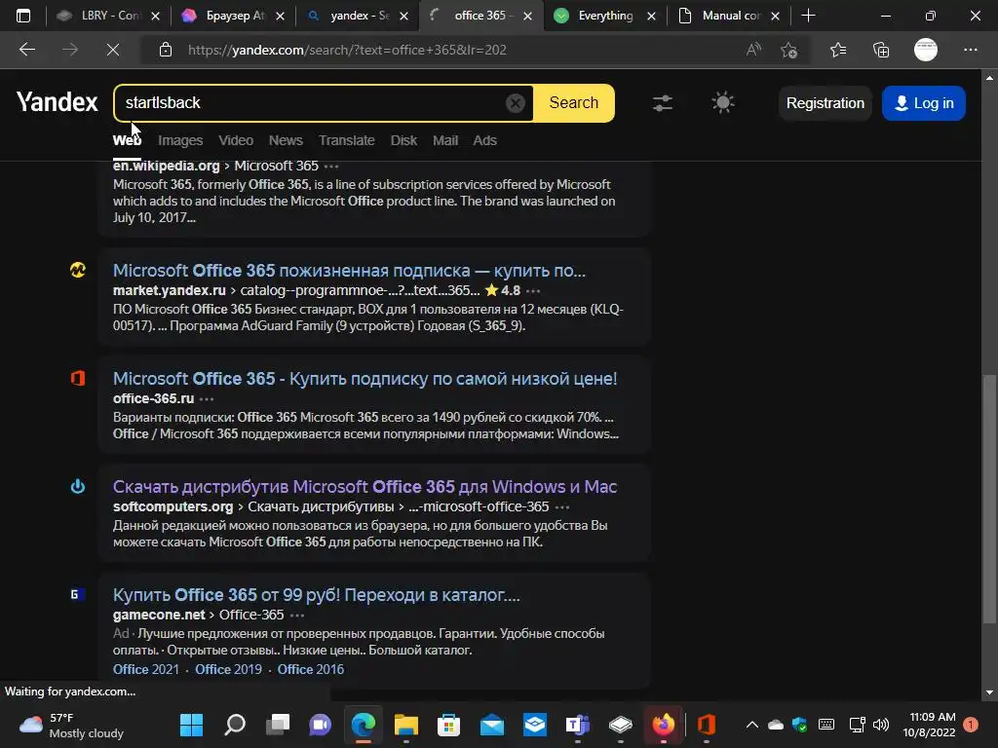This screenshot has width=998, height=748.
Task: Open the browser profile avatar
Action: [926, 50]
